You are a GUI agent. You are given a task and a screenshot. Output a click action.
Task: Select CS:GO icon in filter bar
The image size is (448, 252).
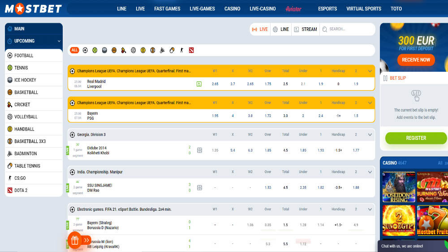coord(182,50)
